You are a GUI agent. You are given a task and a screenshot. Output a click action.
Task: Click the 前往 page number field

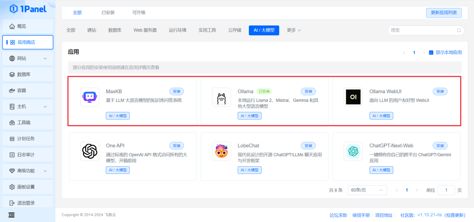point(446,190)
